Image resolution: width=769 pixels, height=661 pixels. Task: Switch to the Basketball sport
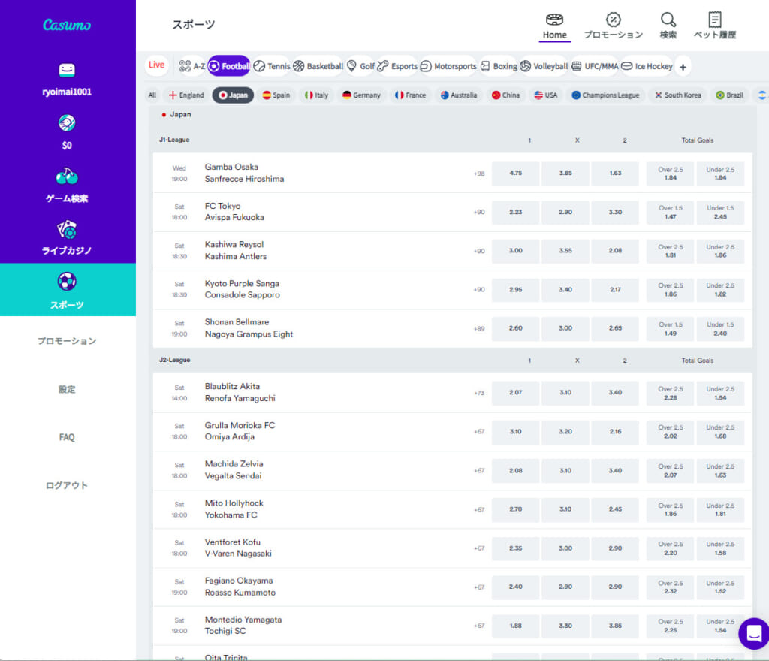click(318, 66)
